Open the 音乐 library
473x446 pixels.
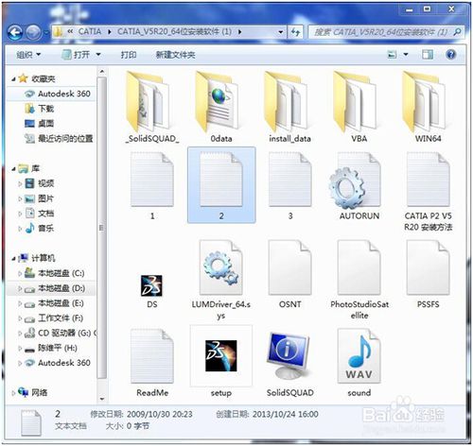click(39, 228)
